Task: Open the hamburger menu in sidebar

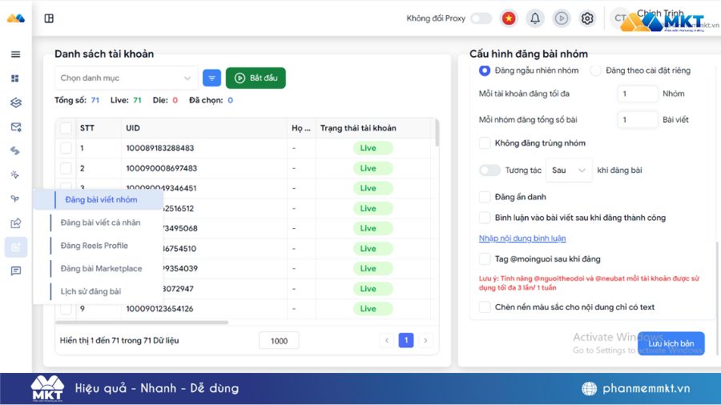Action: pyautogui.click(x=16, y=54)
